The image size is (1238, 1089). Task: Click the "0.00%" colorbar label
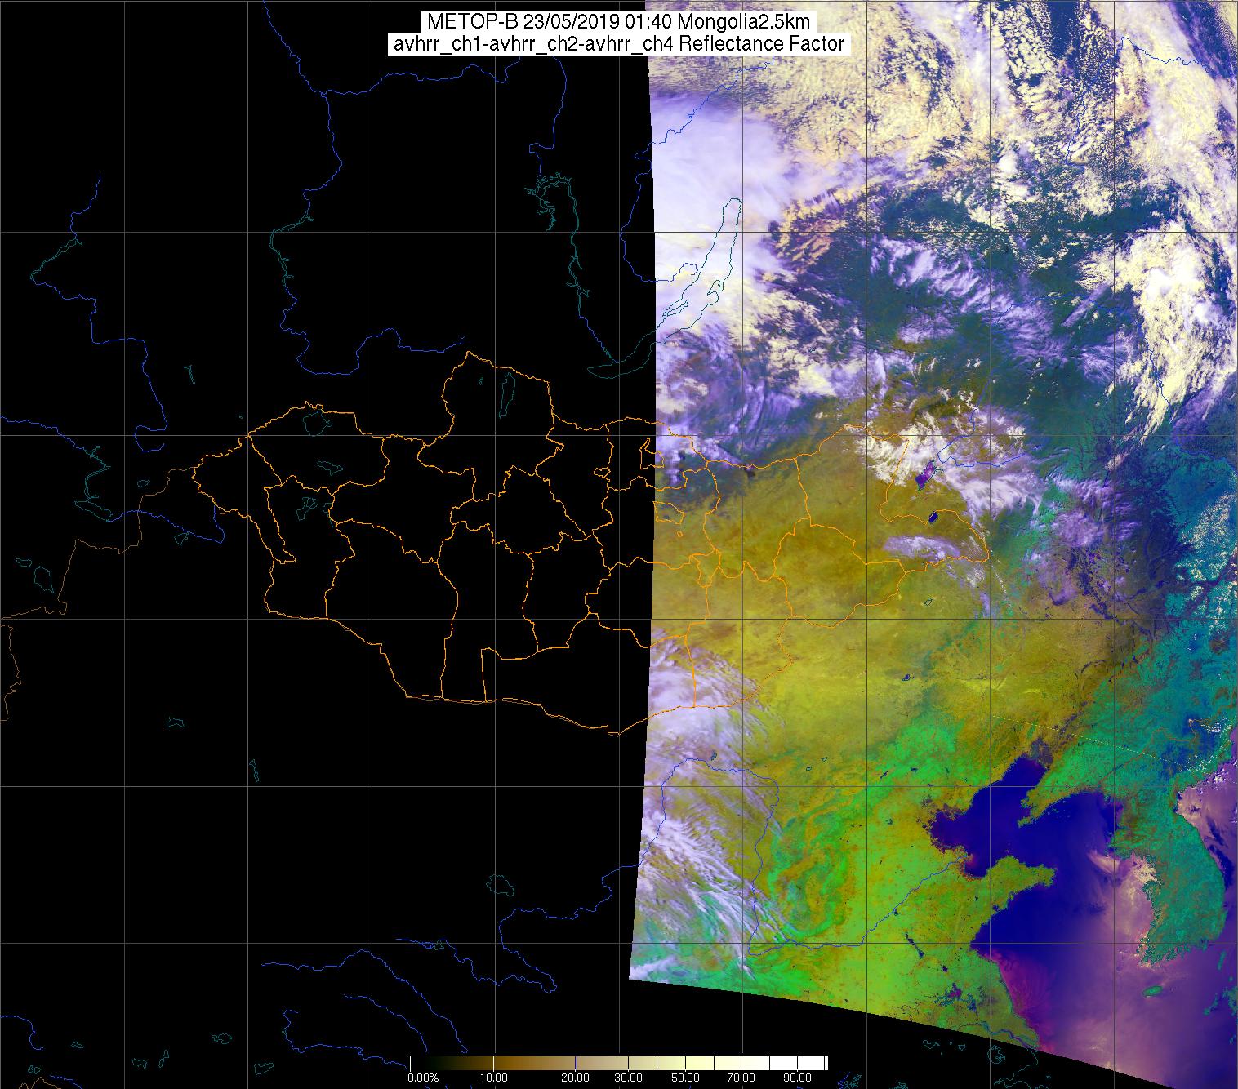(424, 1078)
